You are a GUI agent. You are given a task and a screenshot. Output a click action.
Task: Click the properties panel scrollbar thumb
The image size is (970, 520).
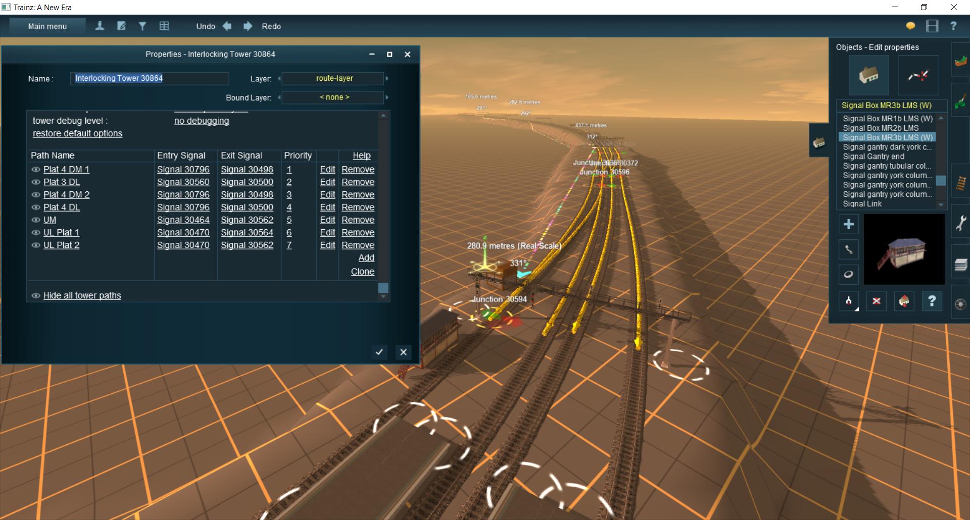tap(383, 288)
